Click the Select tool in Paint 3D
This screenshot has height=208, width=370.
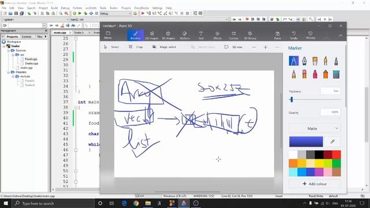112,47
